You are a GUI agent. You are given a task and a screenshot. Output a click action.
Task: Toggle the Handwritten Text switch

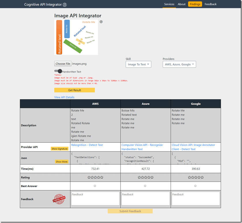click(58, 71)
